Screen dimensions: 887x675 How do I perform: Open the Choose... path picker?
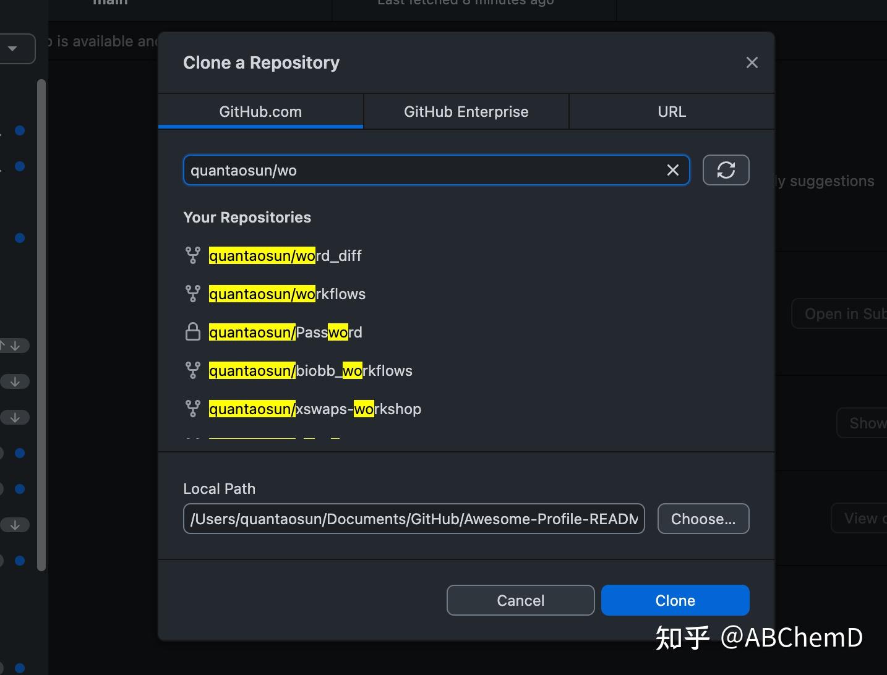tap(703, 519)
